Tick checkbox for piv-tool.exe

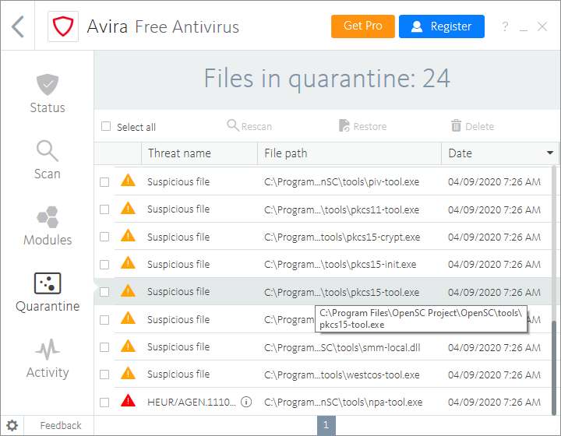[x=104, y=182]
